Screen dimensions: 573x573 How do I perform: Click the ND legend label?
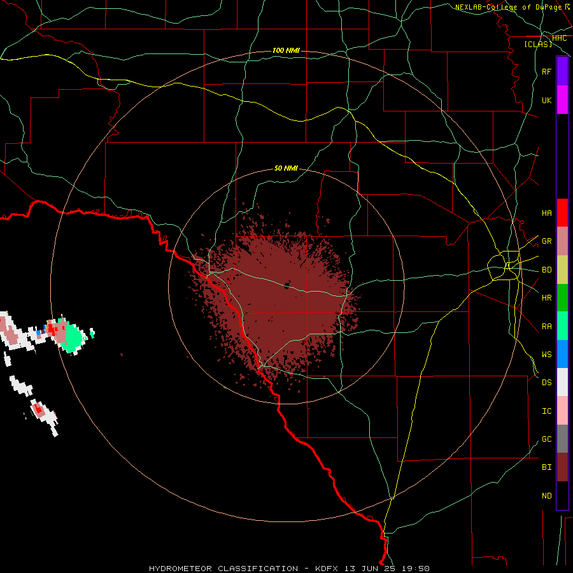point(547,496)
